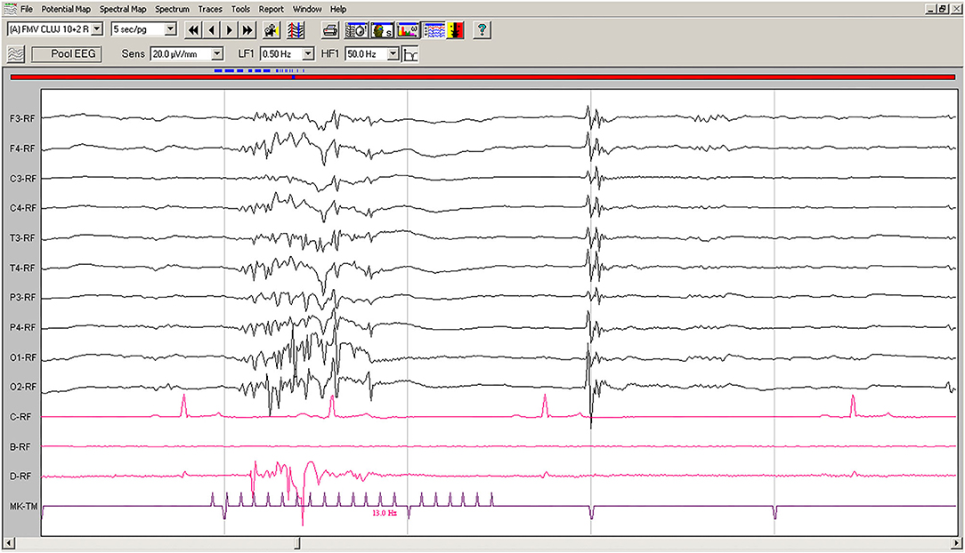This screenshot has height=553, width=965.
Task: Step one page backward
Action: [x=212, y=29]
